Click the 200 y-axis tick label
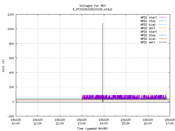Viewport: 175px width, 131px height. point(11,87)
